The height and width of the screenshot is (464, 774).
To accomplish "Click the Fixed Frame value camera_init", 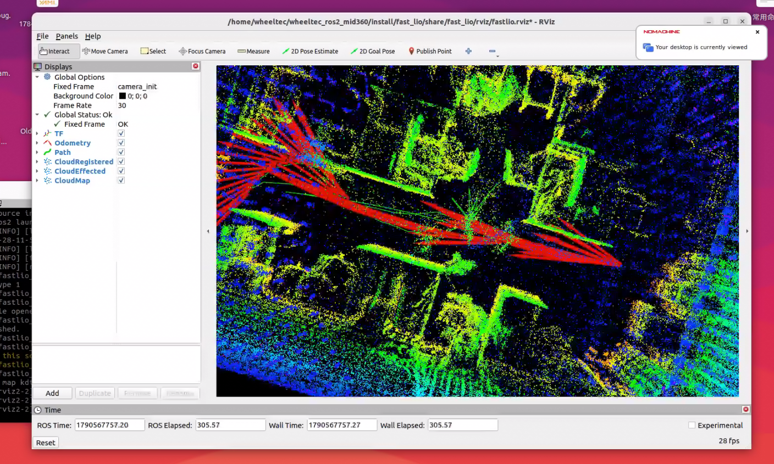I will click(x=137, y=86).
